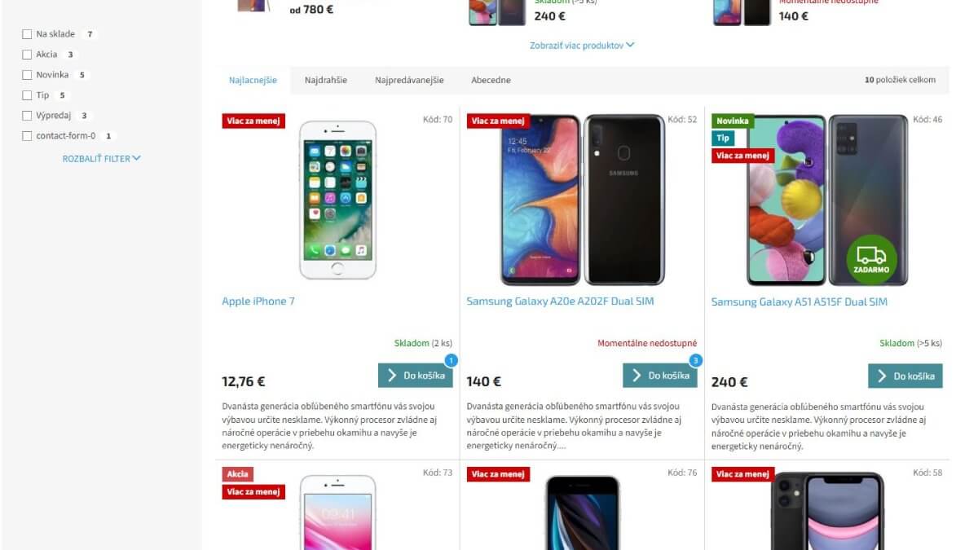Image resolution: width=978 pixels, height=550 pixels.
Task: Select the 'Najpredávanejšie' sorting tab
Action: (409, 80)
